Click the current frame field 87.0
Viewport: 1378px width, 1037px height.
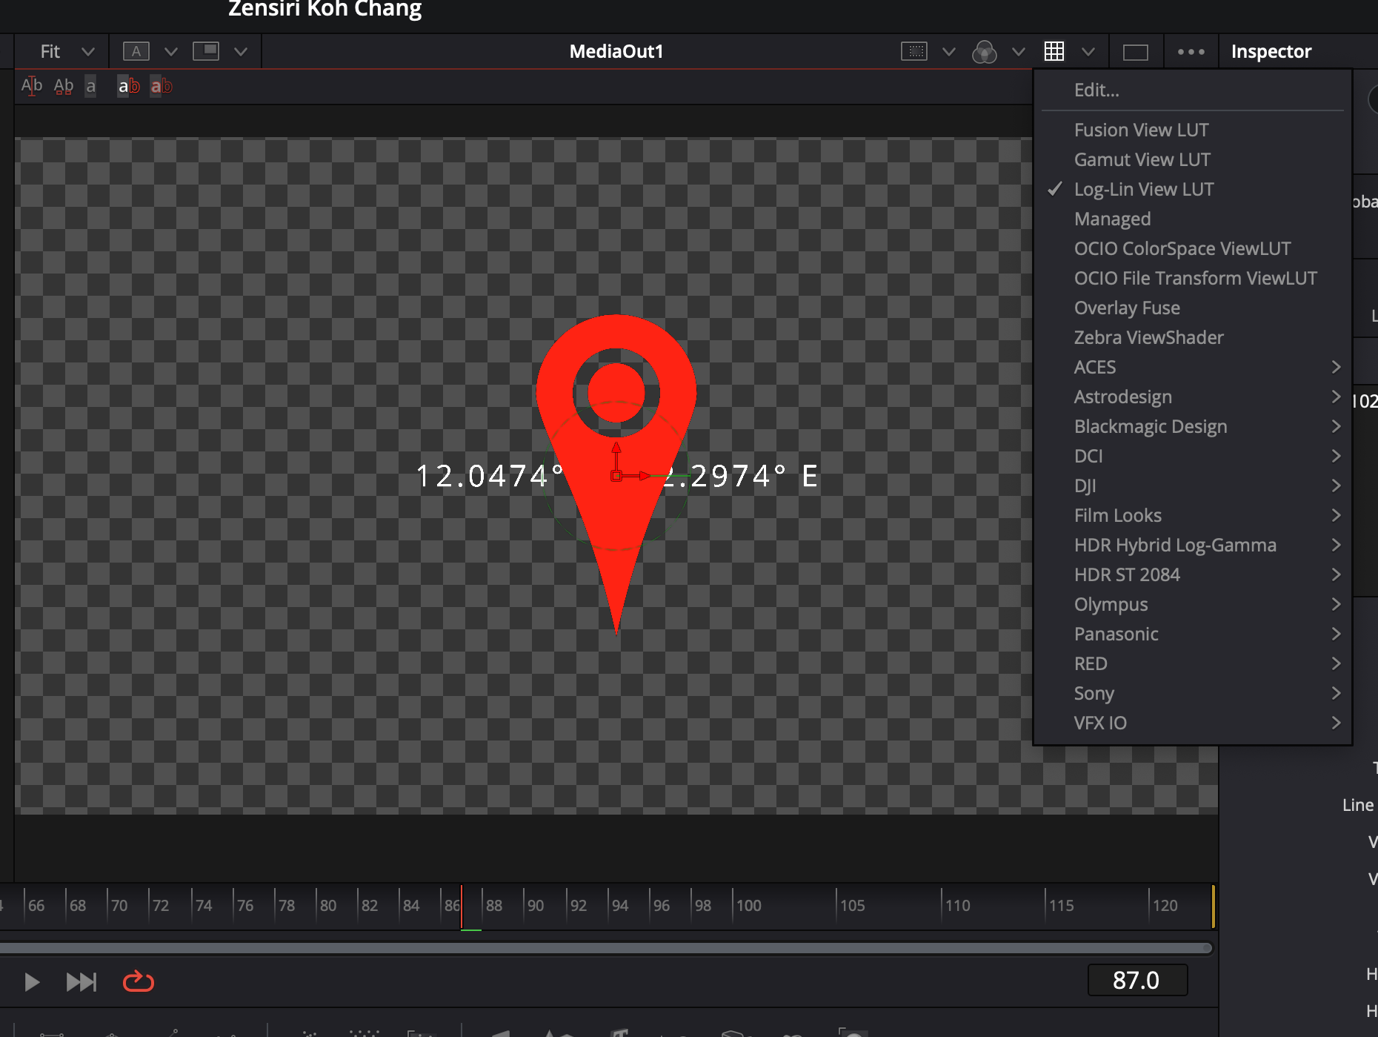tap(1136, 980)
